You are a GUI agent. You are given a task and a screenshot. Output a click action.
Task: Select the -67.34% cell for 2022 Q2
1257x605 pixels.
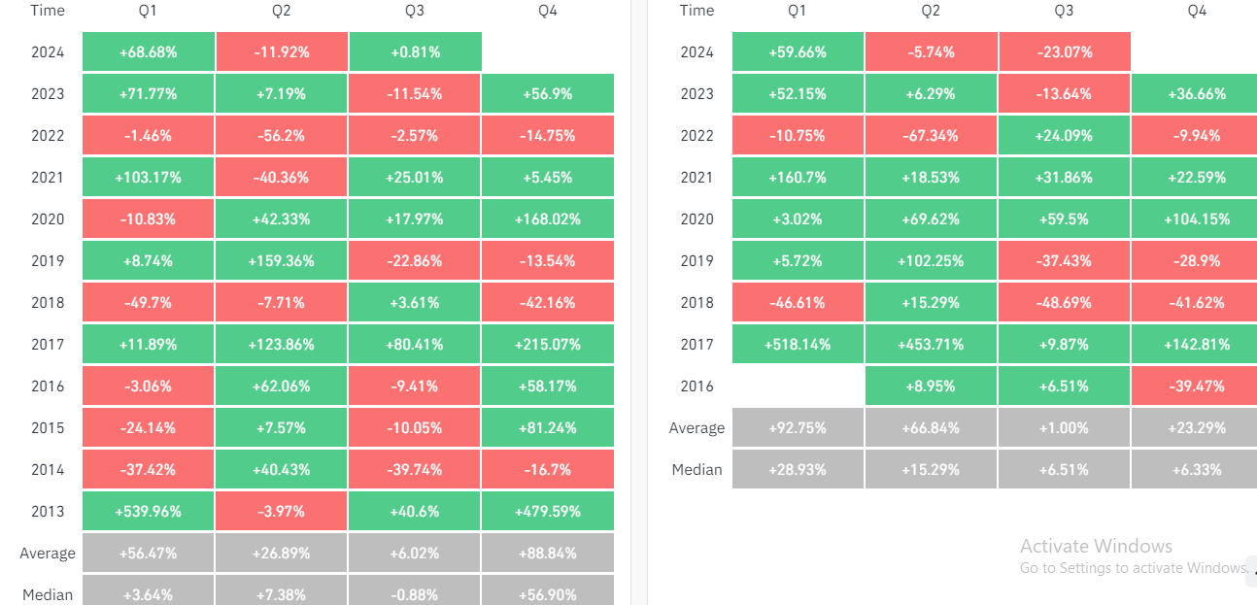coord(931,136)
